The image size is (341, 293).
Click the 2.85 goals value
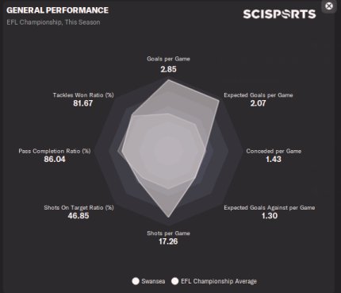tap(168, 69)
